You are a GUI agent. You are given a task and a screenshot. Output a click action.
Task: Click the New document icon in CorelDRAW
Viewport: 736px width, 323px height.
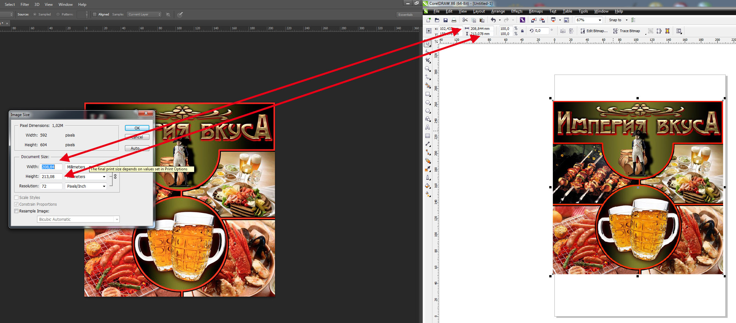coord(429,20)
